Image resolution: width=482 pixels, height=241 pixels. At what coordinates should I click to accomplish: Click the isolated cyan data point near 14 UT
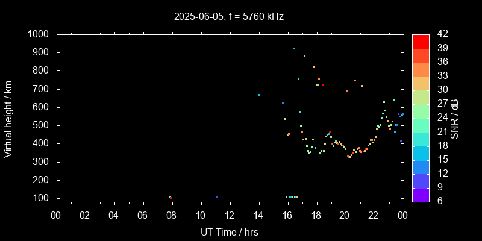pyautogui.click(x=258, y=95)
